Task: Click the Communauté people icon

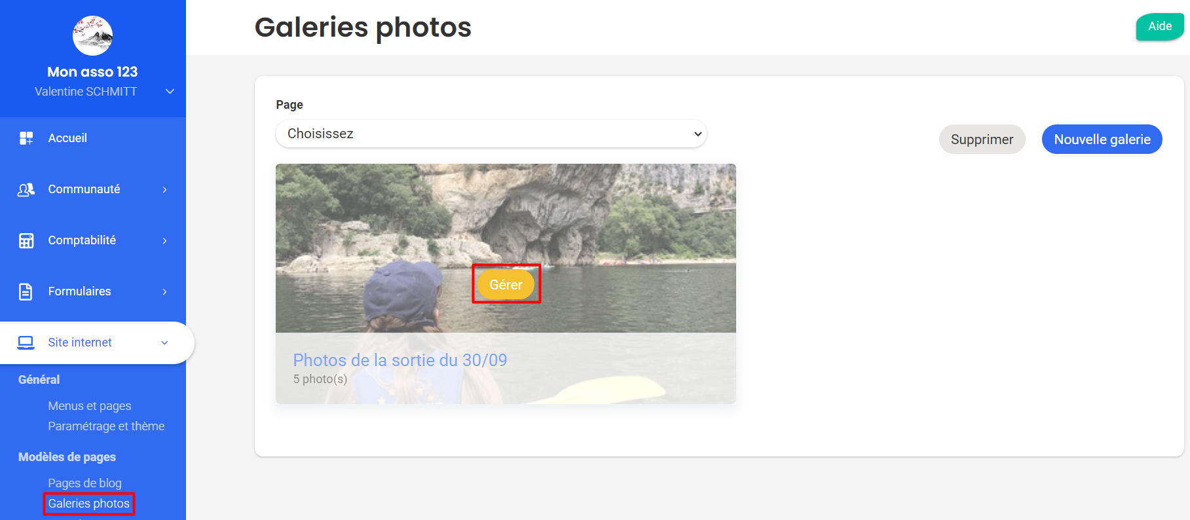Action: tap(26, 189)
